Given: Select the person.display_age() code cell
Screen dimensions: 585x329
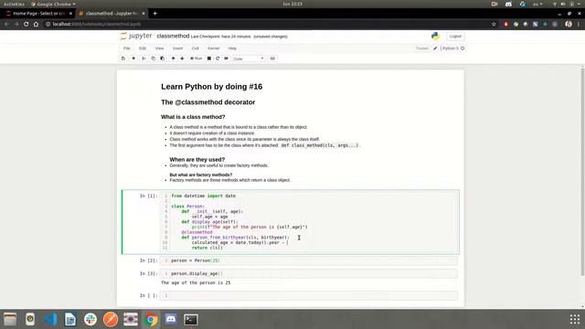Looking at the screenshot, I should click(309, 273).
